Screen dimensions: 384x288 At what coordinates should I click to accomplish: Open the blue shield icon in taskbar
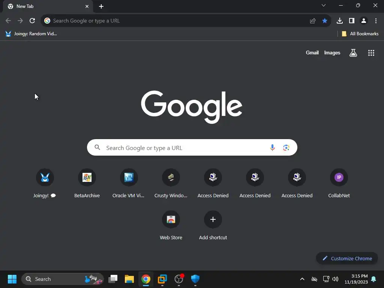[195, 279]
